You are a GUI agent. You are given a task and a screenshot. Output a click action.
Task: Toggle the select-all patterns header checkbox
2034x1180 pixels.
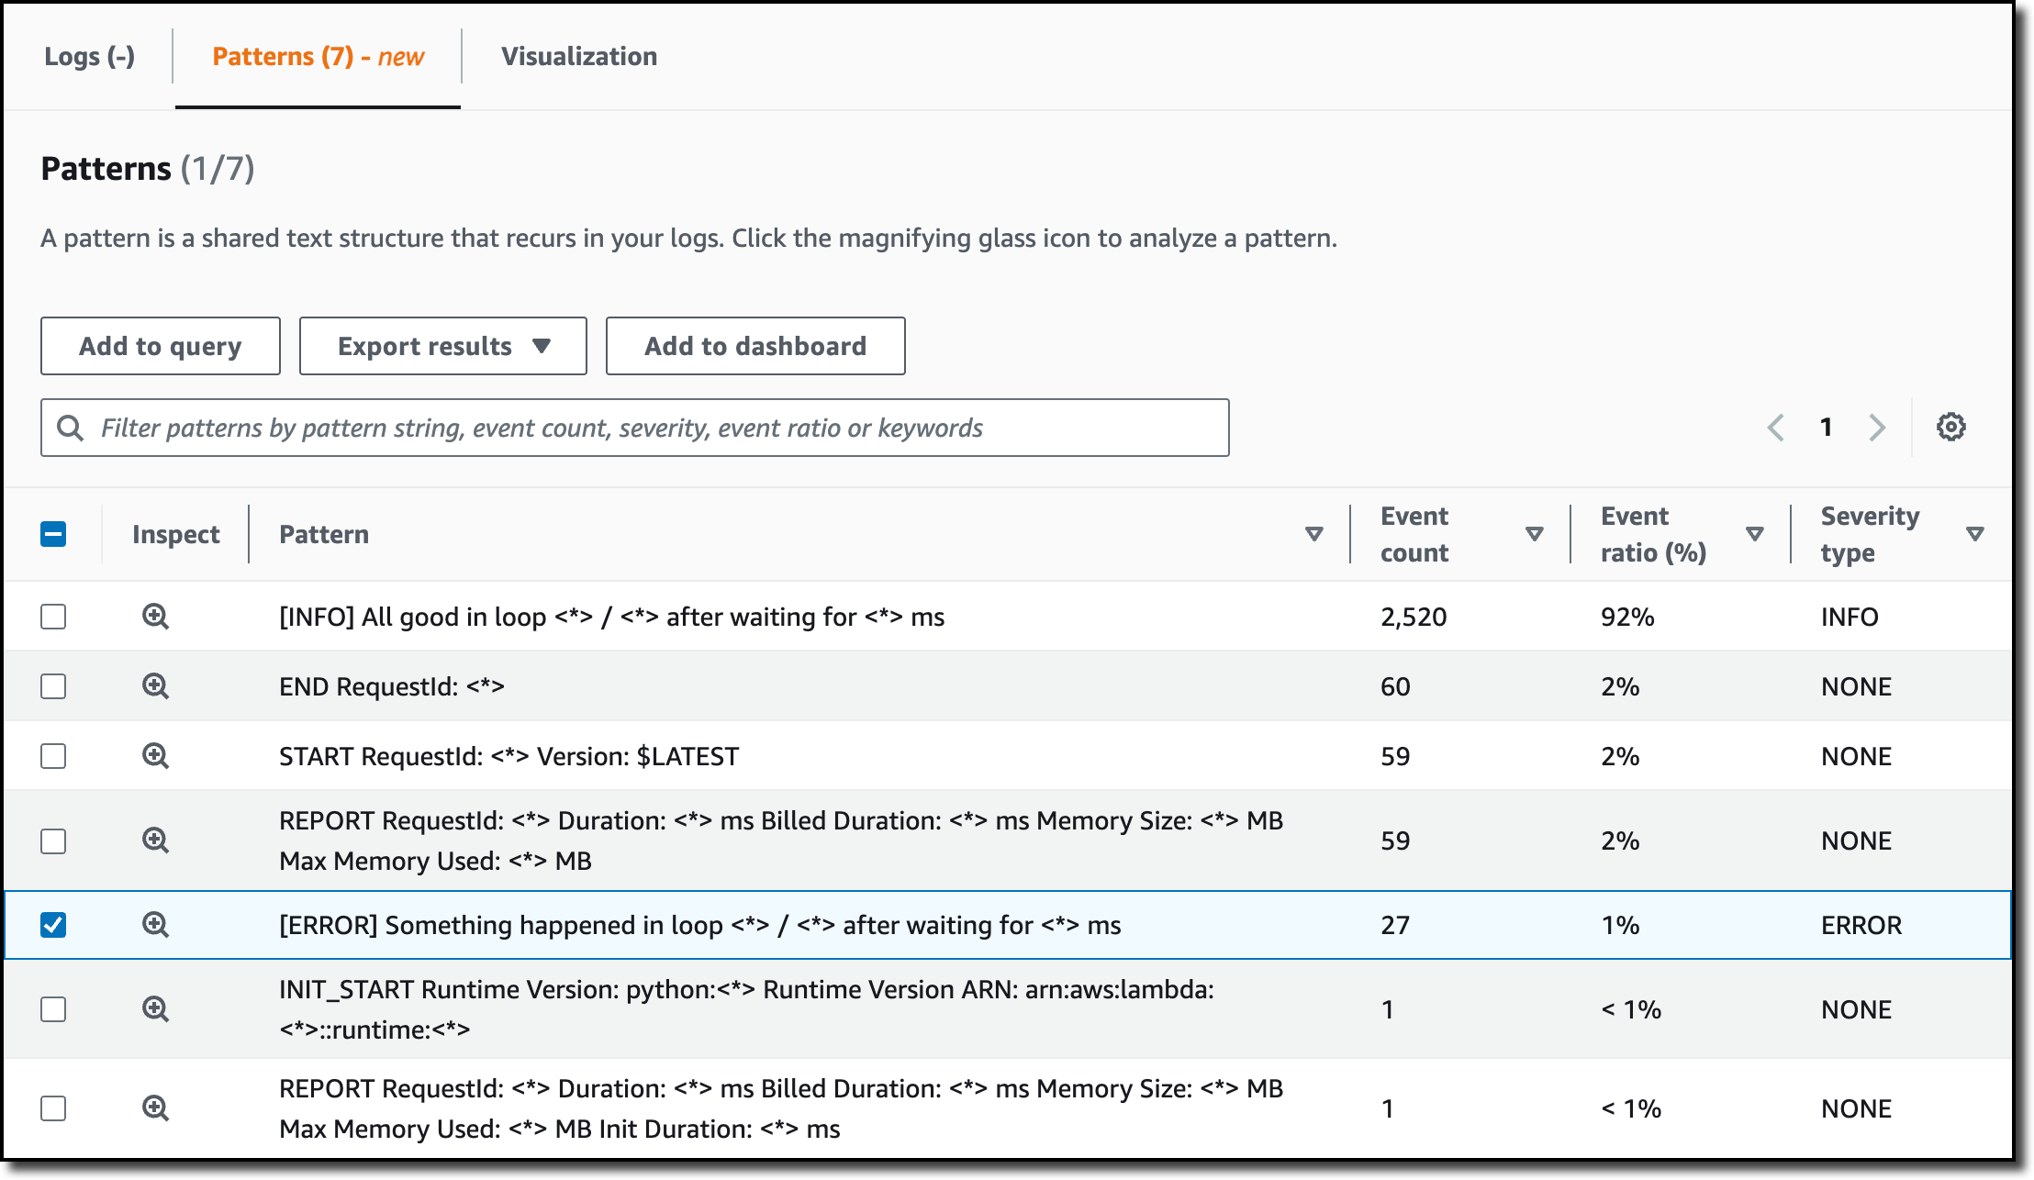coord(53,534)
